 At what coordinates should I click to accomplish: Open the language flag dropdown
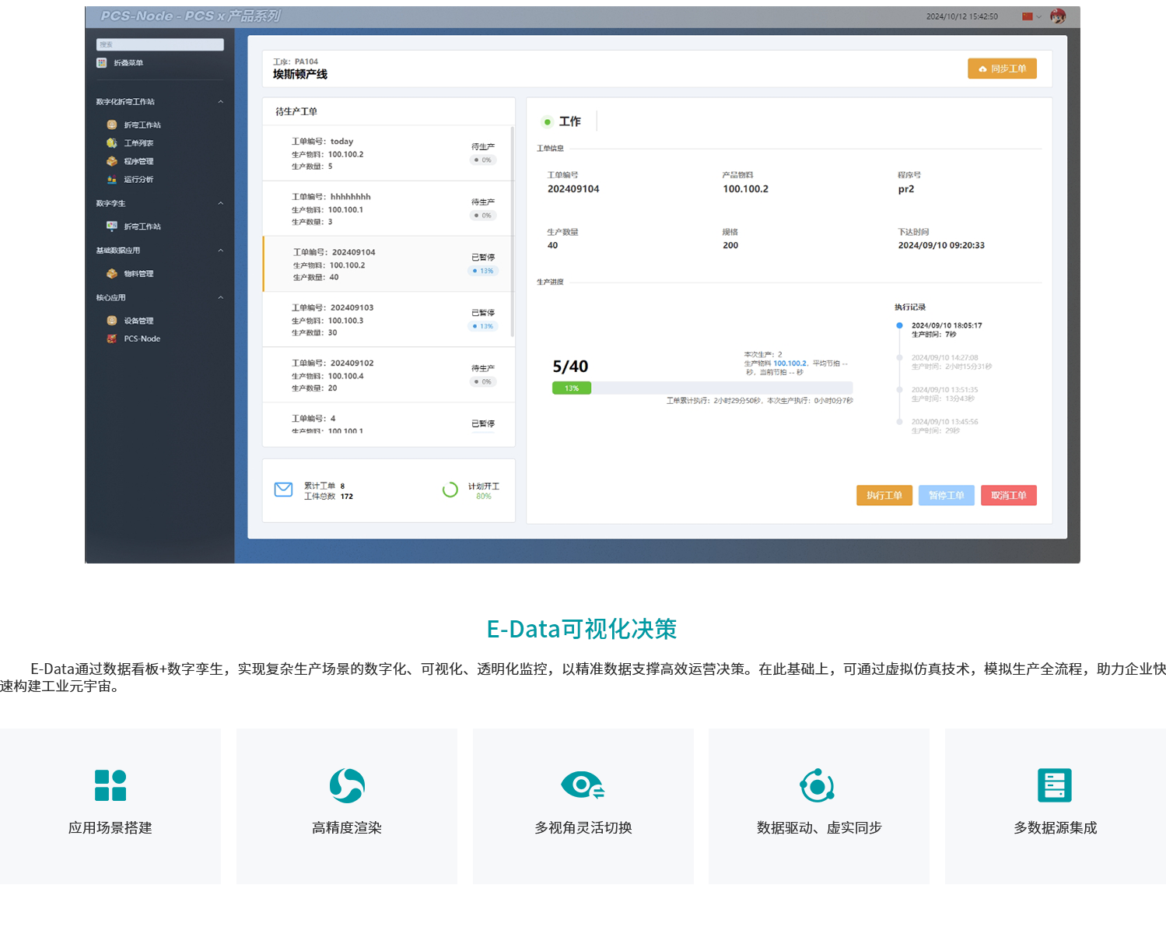click(1031, 16)
